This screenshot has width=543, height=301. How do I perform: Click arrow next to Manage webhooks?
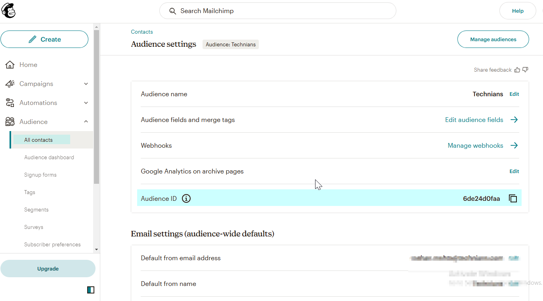point(514,145)
